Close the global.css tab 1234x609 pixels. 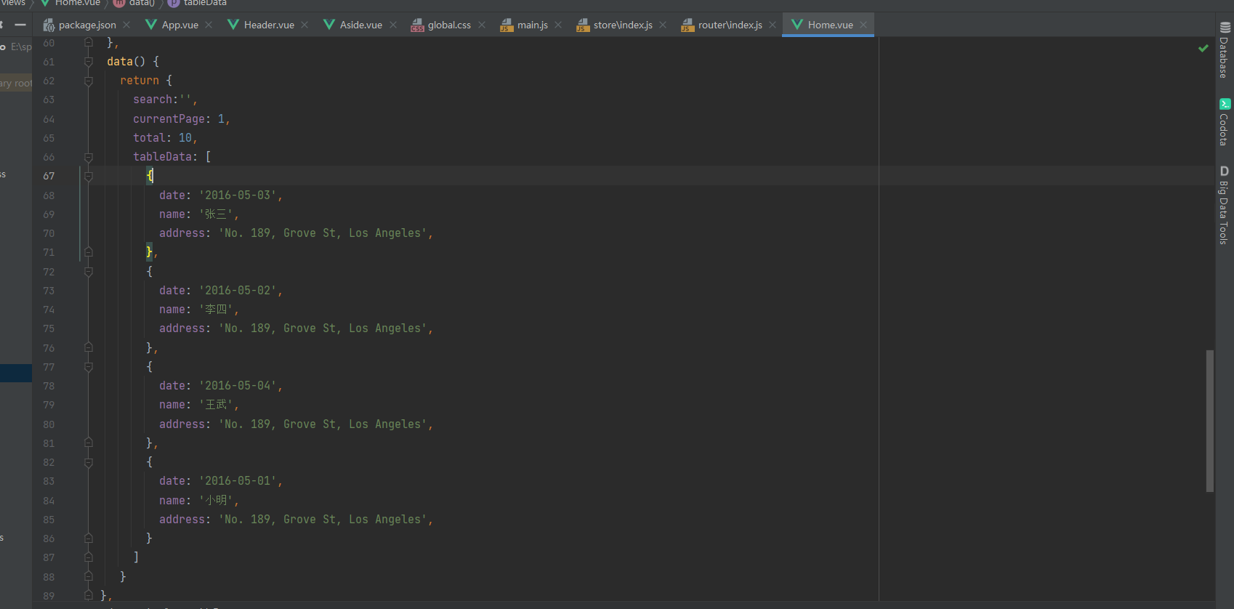(x=482, y=25)
